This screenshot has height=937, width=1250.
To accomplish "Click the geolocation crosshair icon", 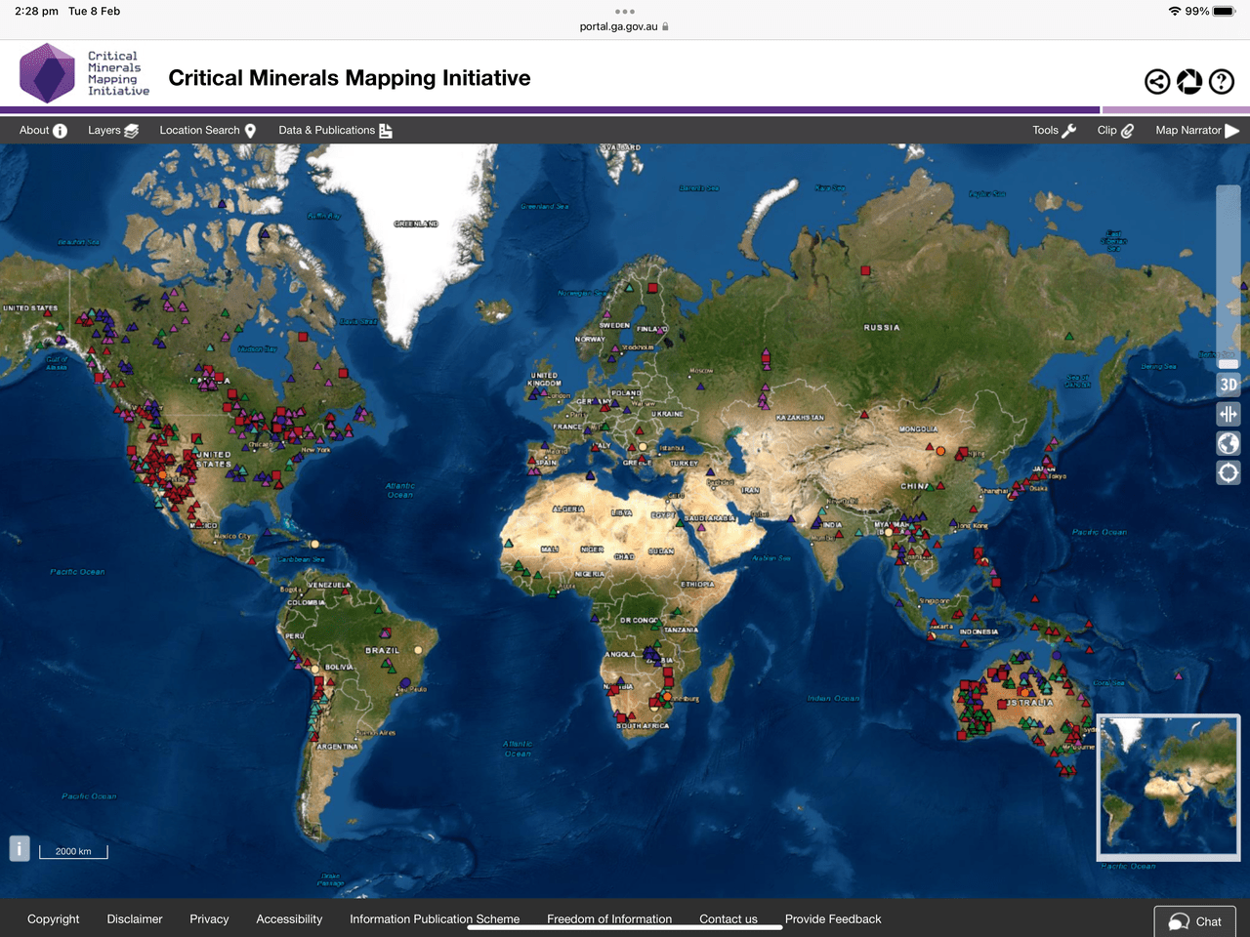I will click(1228, 472).
